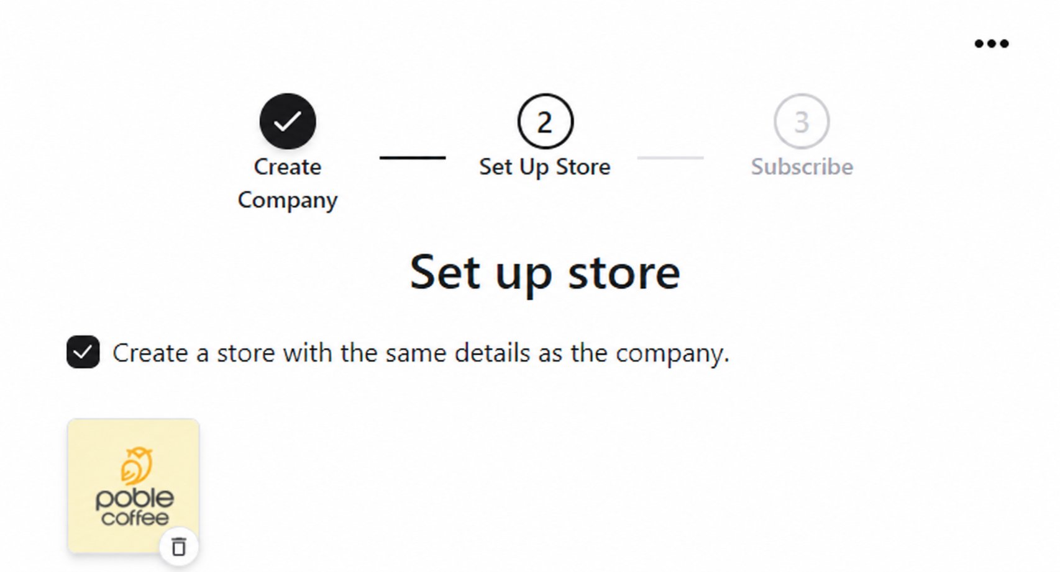Viewport: 1060px width, 572px height.
Task: Click the 'Create a store with the same details' label
Action: click(x=421, y=353)
